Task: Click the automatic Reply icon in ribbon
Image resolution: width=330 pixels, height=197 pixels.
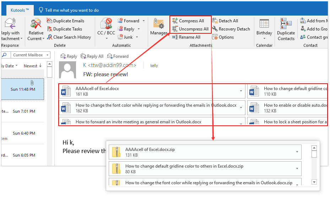Action: coord(120,29)
